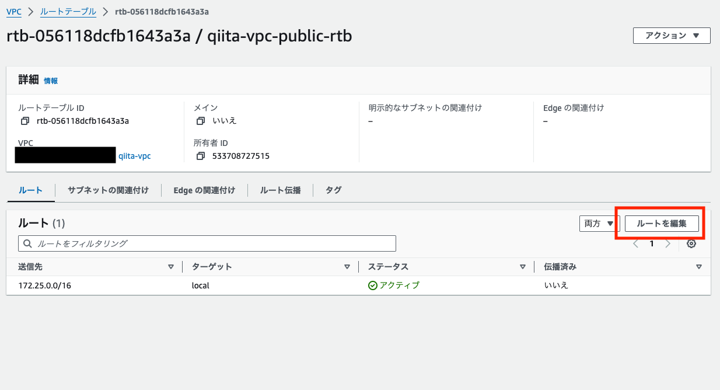Open the ステータス column filter dropdown

point(522,266)
